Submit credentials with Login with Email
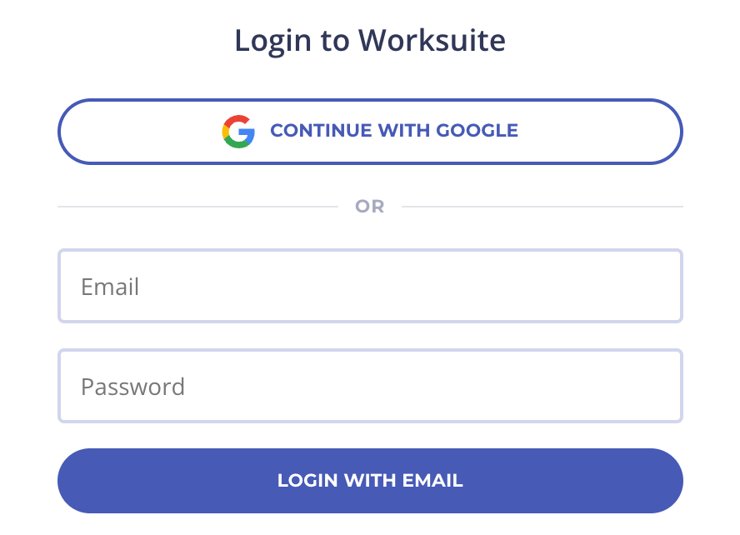The image size is (740, 535). pyautogui.click(x=370, y=481)
